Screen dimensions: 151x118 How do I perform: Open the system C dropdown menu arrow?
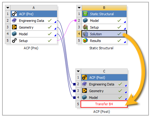[78, 71]
